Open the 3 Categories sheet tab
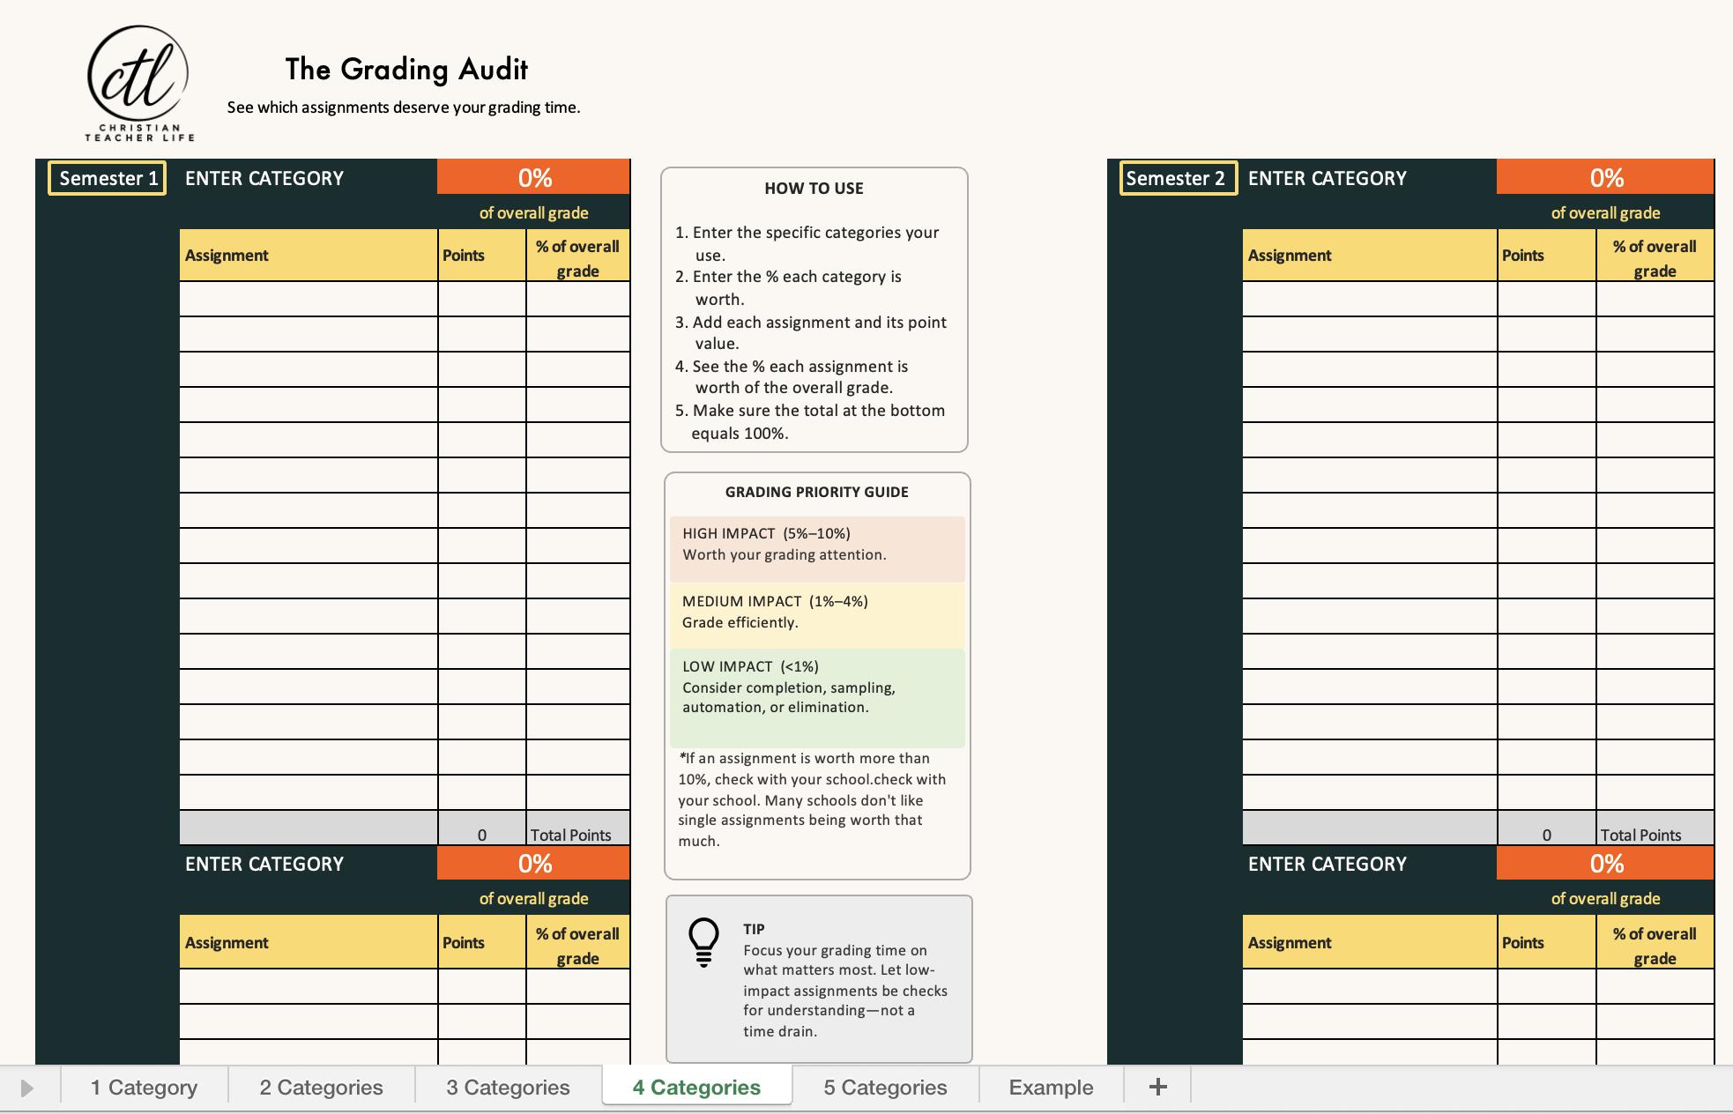The height and width of the screenshot is (1114, 1733). click(508, 1087)
